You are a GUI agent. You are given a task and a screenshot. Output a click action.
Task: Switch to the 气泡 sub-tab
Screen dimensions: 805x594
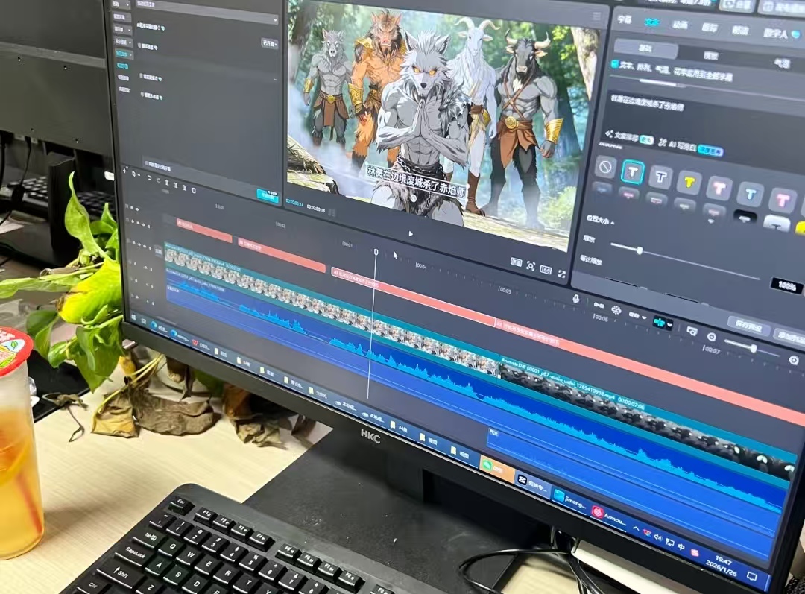pyautogui.click(x=780, y=63)
